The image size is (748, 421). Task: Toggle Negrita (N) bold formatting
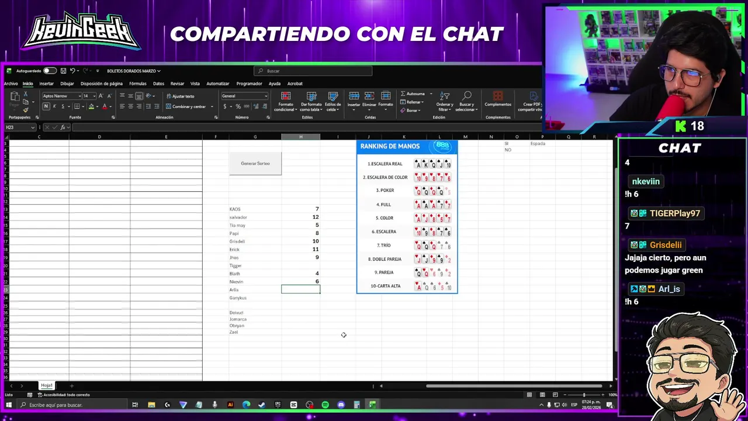pos(46,106)
